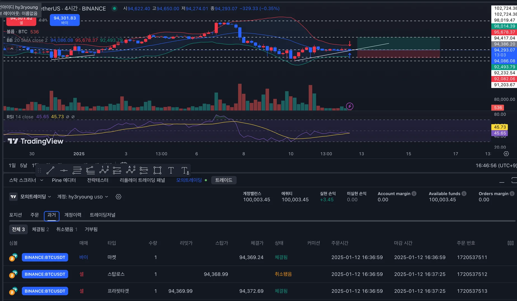Choose the trend-based Fibonacci extension tool
This screenshot has height=301, width=517.
[90, 170]
